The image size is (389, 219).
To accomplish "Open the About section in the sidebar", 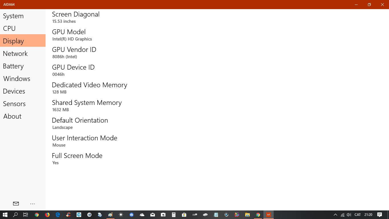I will point(23,116).
